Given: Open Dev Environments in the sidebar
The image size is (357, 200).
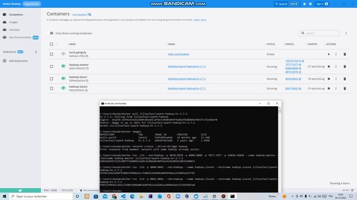Looking at the screenshot, I should coord(21,37).
